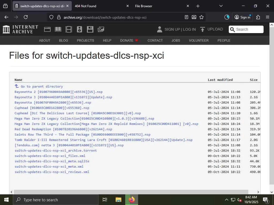
Task: Open the HELP menu item
Action: [107, 41]
